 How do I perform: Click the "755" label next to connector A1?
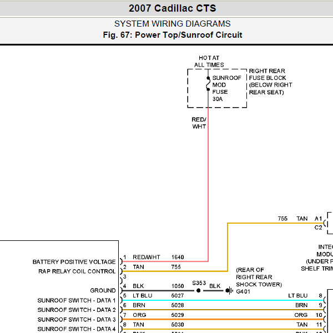282,219
